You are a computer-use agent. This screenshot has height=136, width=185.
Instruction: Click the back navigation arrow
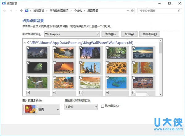point(5,11)
